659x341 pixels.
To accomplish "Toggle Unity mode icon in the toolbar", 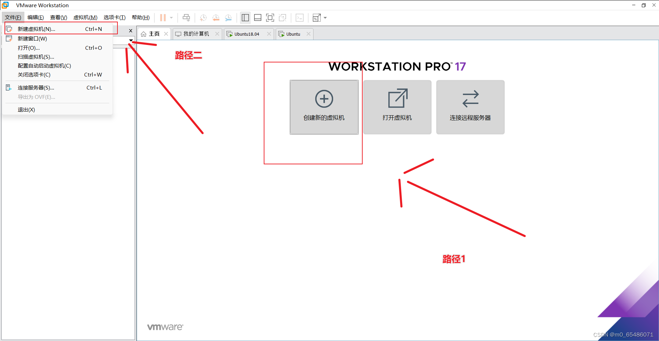I will [283, 17].
